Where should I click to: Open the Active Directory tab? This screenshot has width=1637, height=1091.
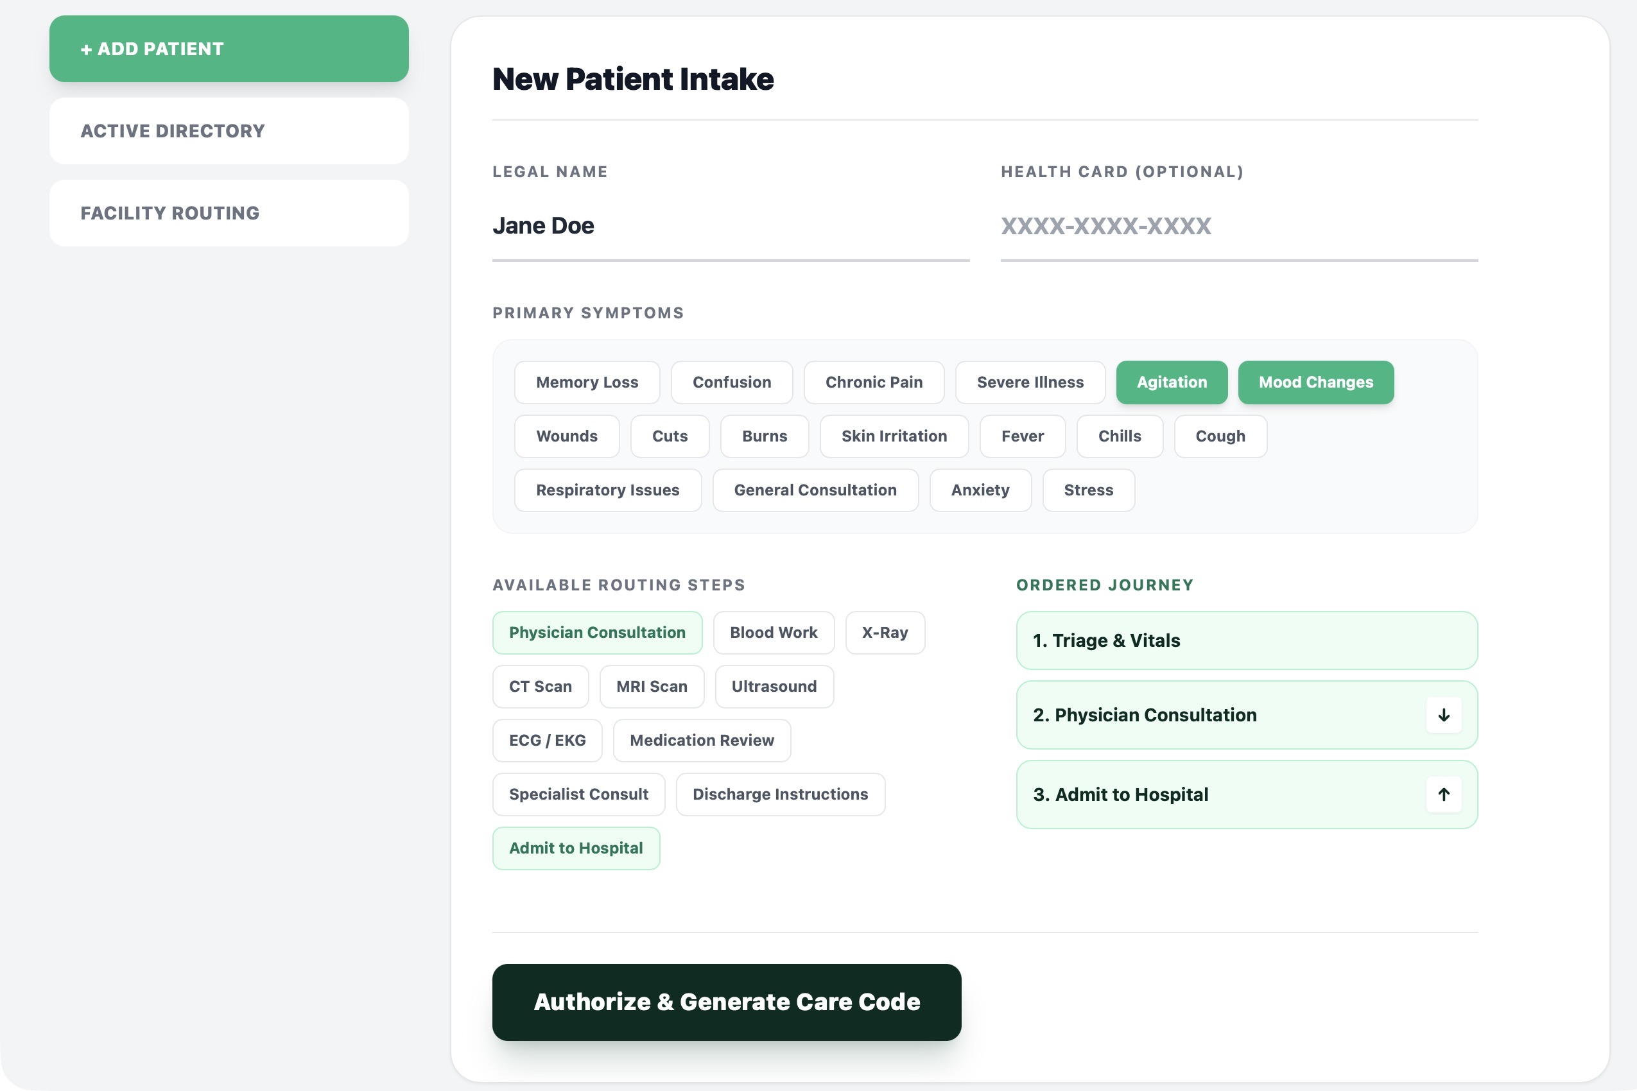coord(229,131)
